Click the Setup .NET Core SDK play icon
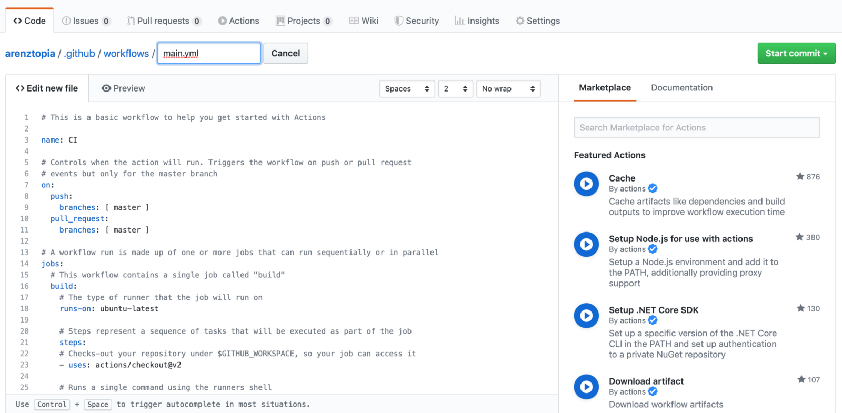842x413 pixels. pos(586,316)
